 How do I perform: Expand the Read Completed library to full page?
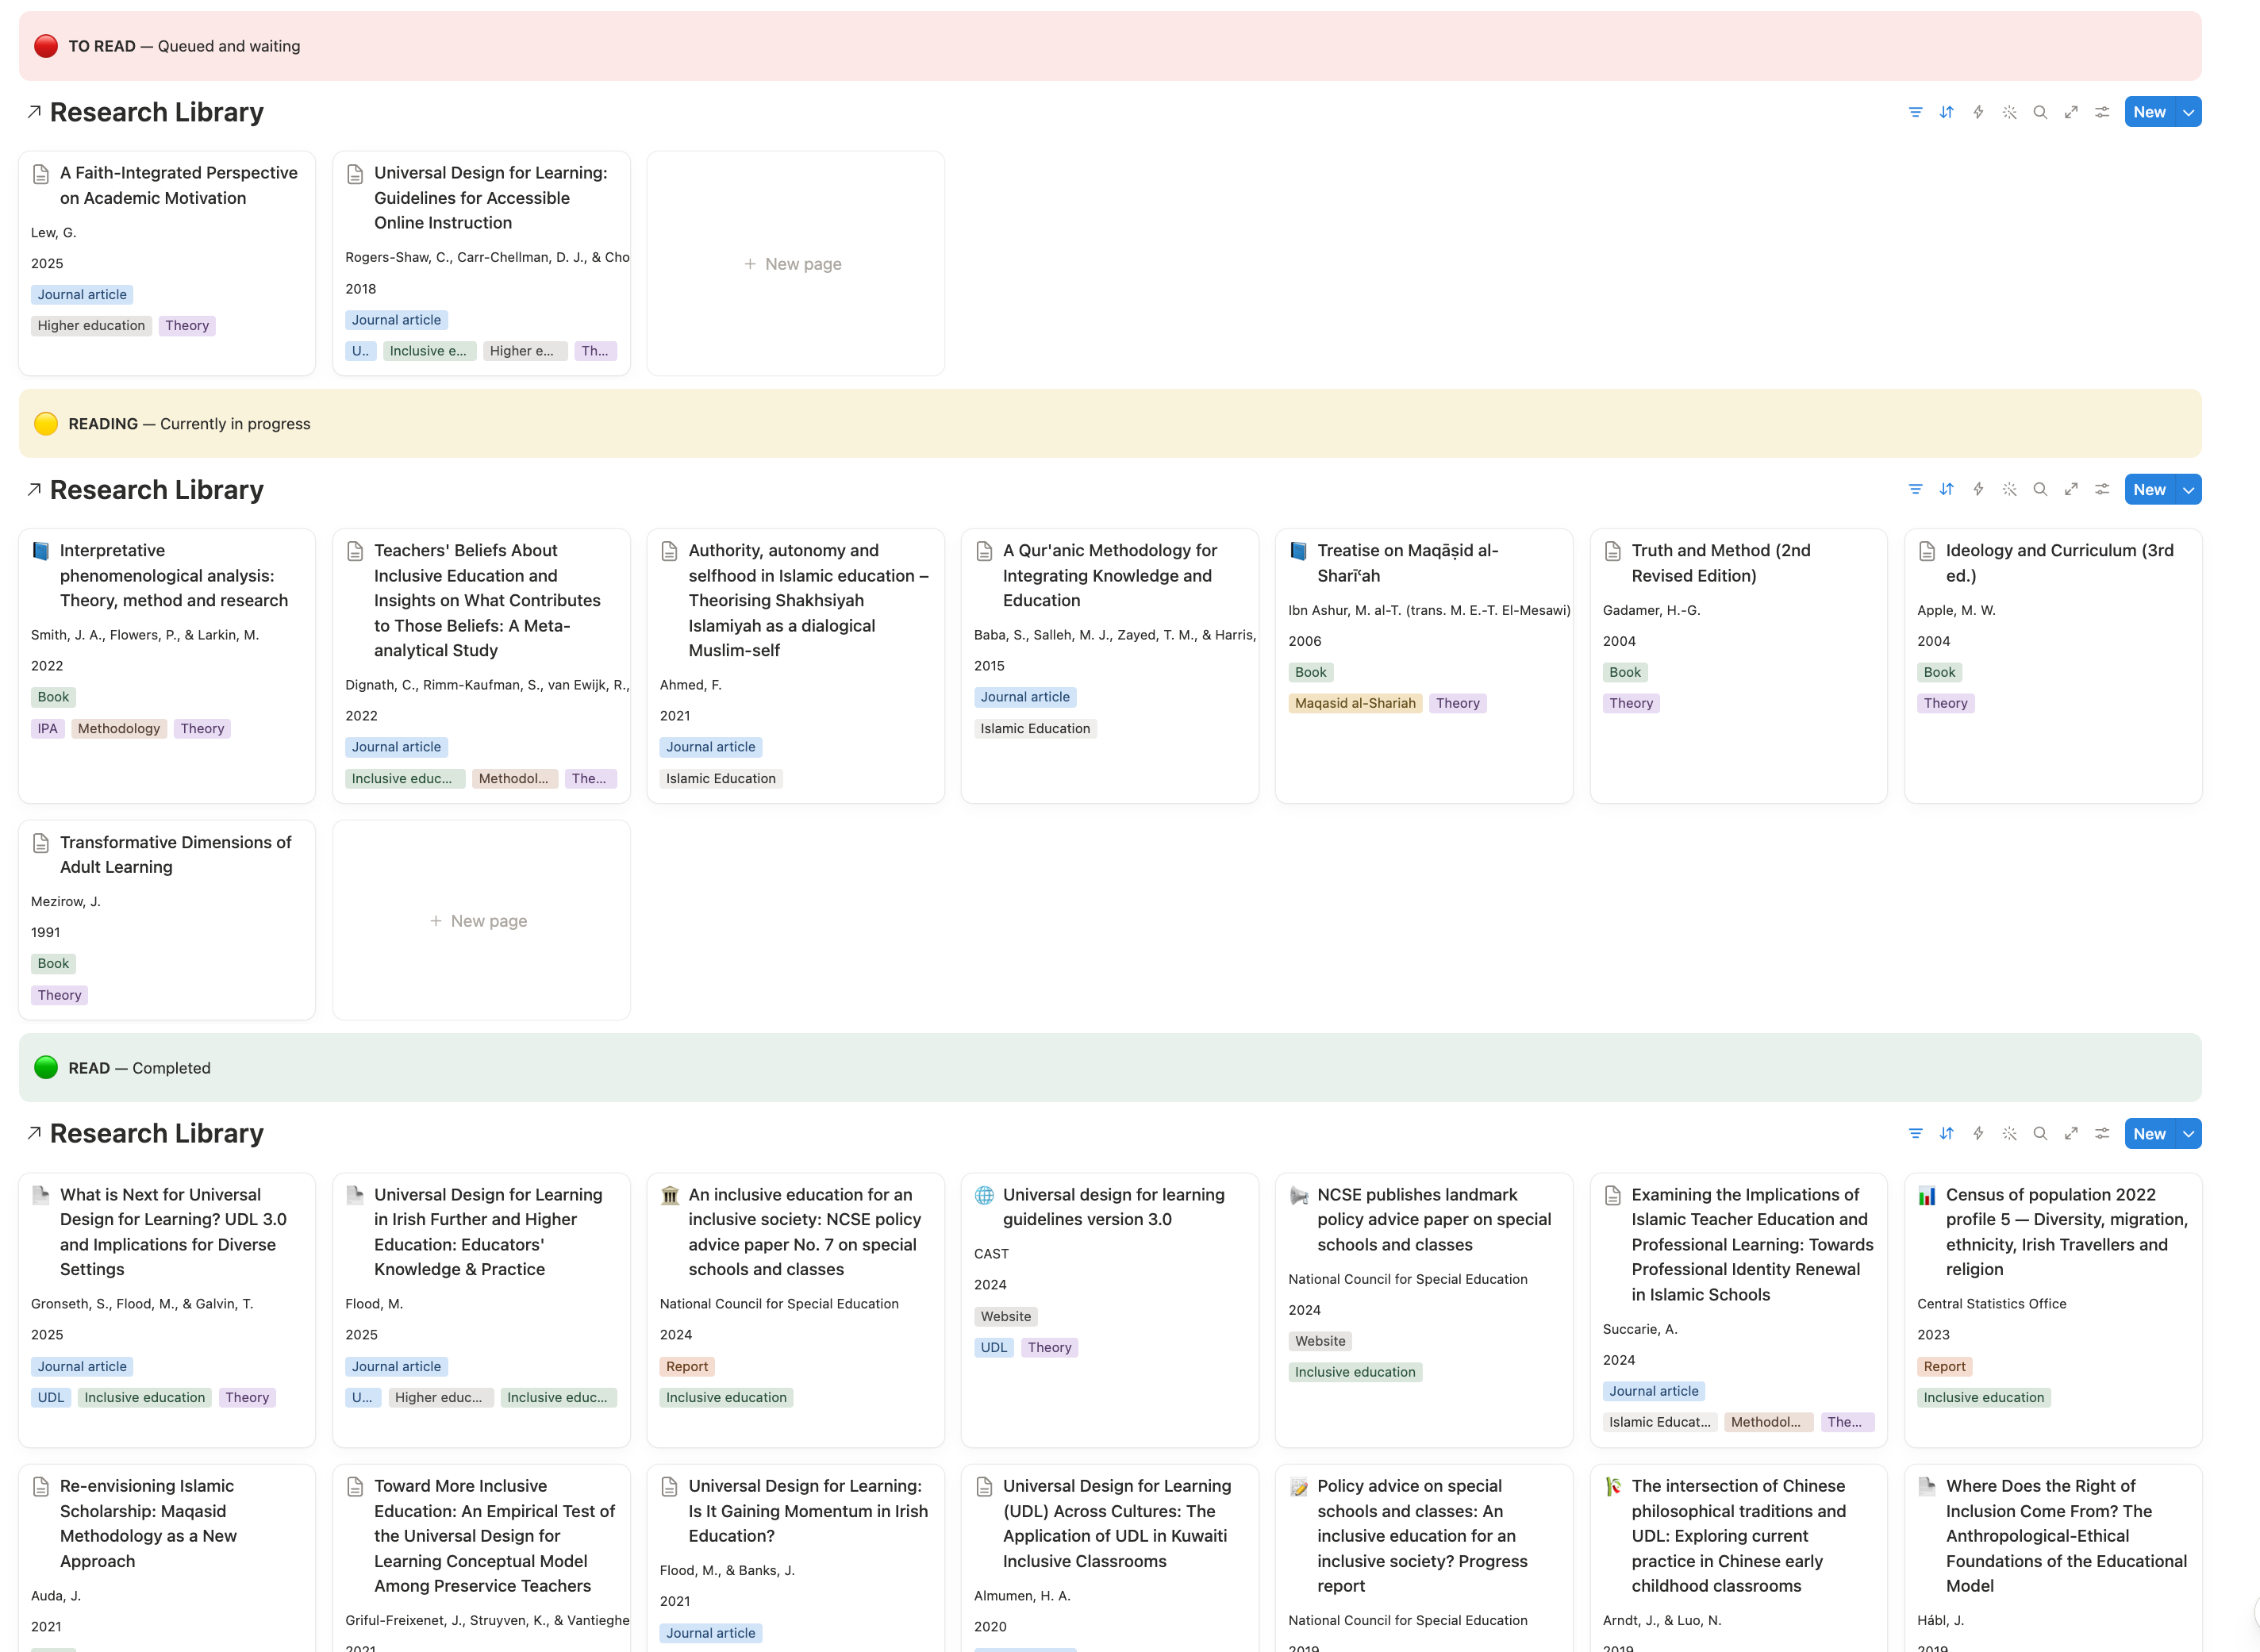[2071, 1133]
